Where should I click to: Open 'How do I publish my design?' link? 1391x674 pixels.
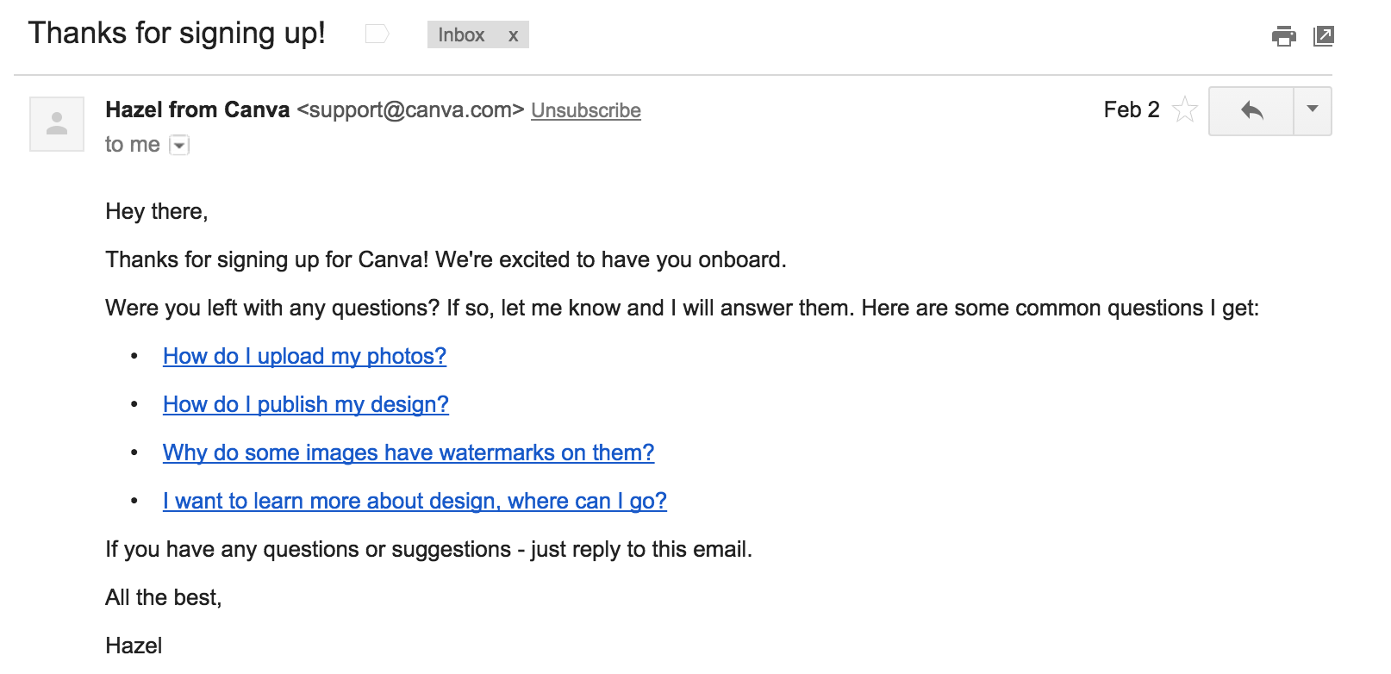click(306, 404)
